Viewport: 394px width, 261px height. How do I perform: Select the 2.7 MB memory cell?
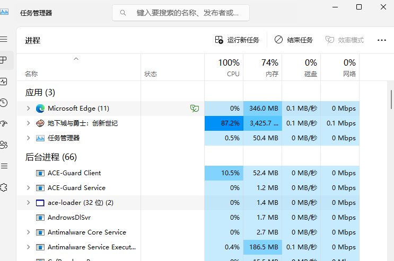coord(262,232)
